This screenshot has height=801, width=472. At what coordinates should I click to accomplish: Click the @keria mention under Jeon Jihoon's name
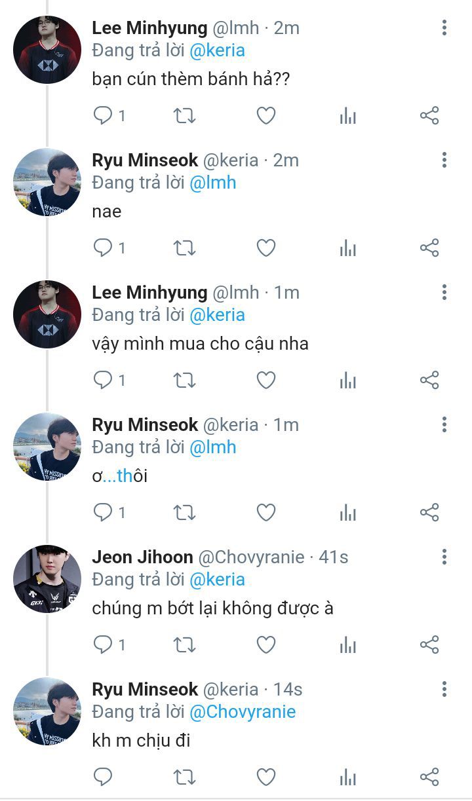click(x=217, y=580)
